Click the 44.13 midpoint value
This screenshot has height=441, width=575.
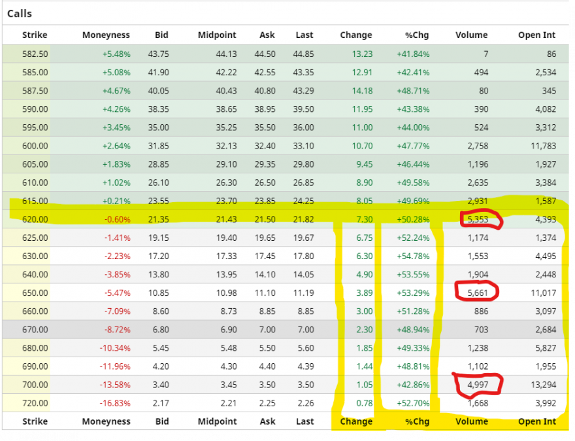pos(226,54)
